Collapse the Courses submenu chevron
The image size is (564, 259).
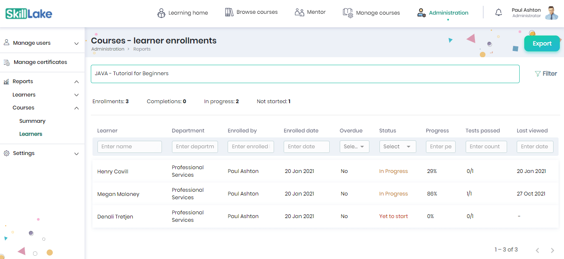77,108
